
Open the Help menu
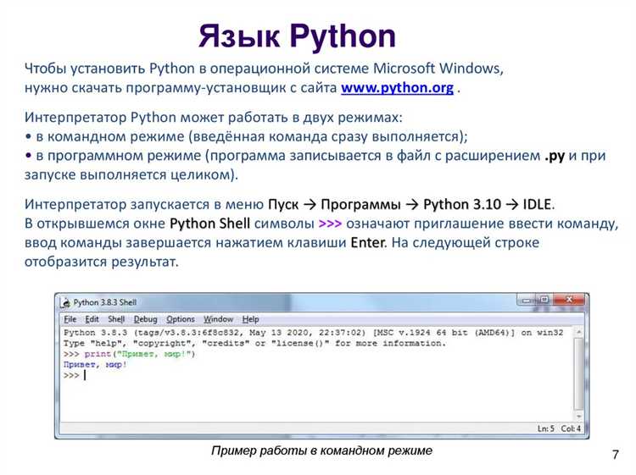(x=251, y=319)
